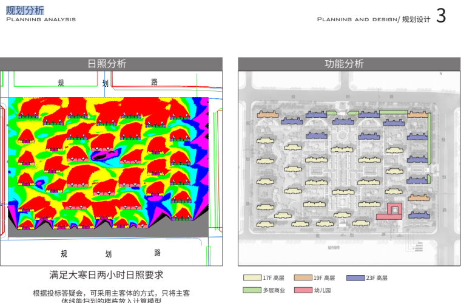Click the 'Planning and design/ 规划设计' header text

click(x=373, y=19)
